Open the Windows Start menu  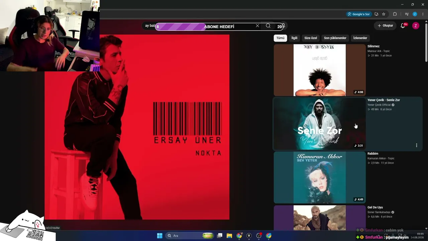(160, 236)
